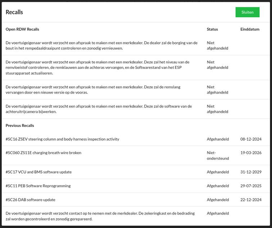Click the Niet-ondersteund status of #SC060

[x=218, y=155]
